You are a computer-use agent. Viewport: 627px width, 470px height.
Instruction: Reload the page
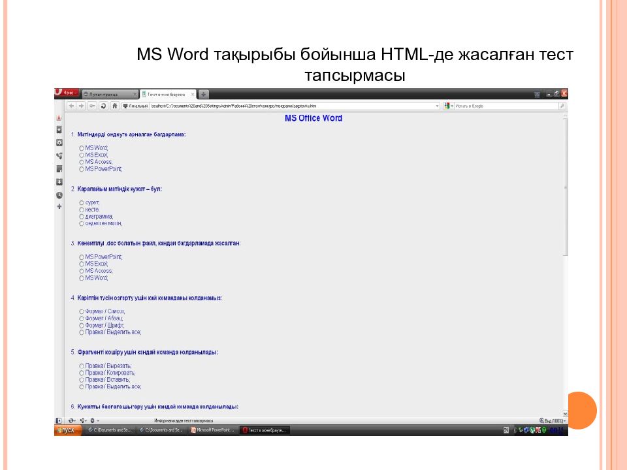tap(104, 106)
